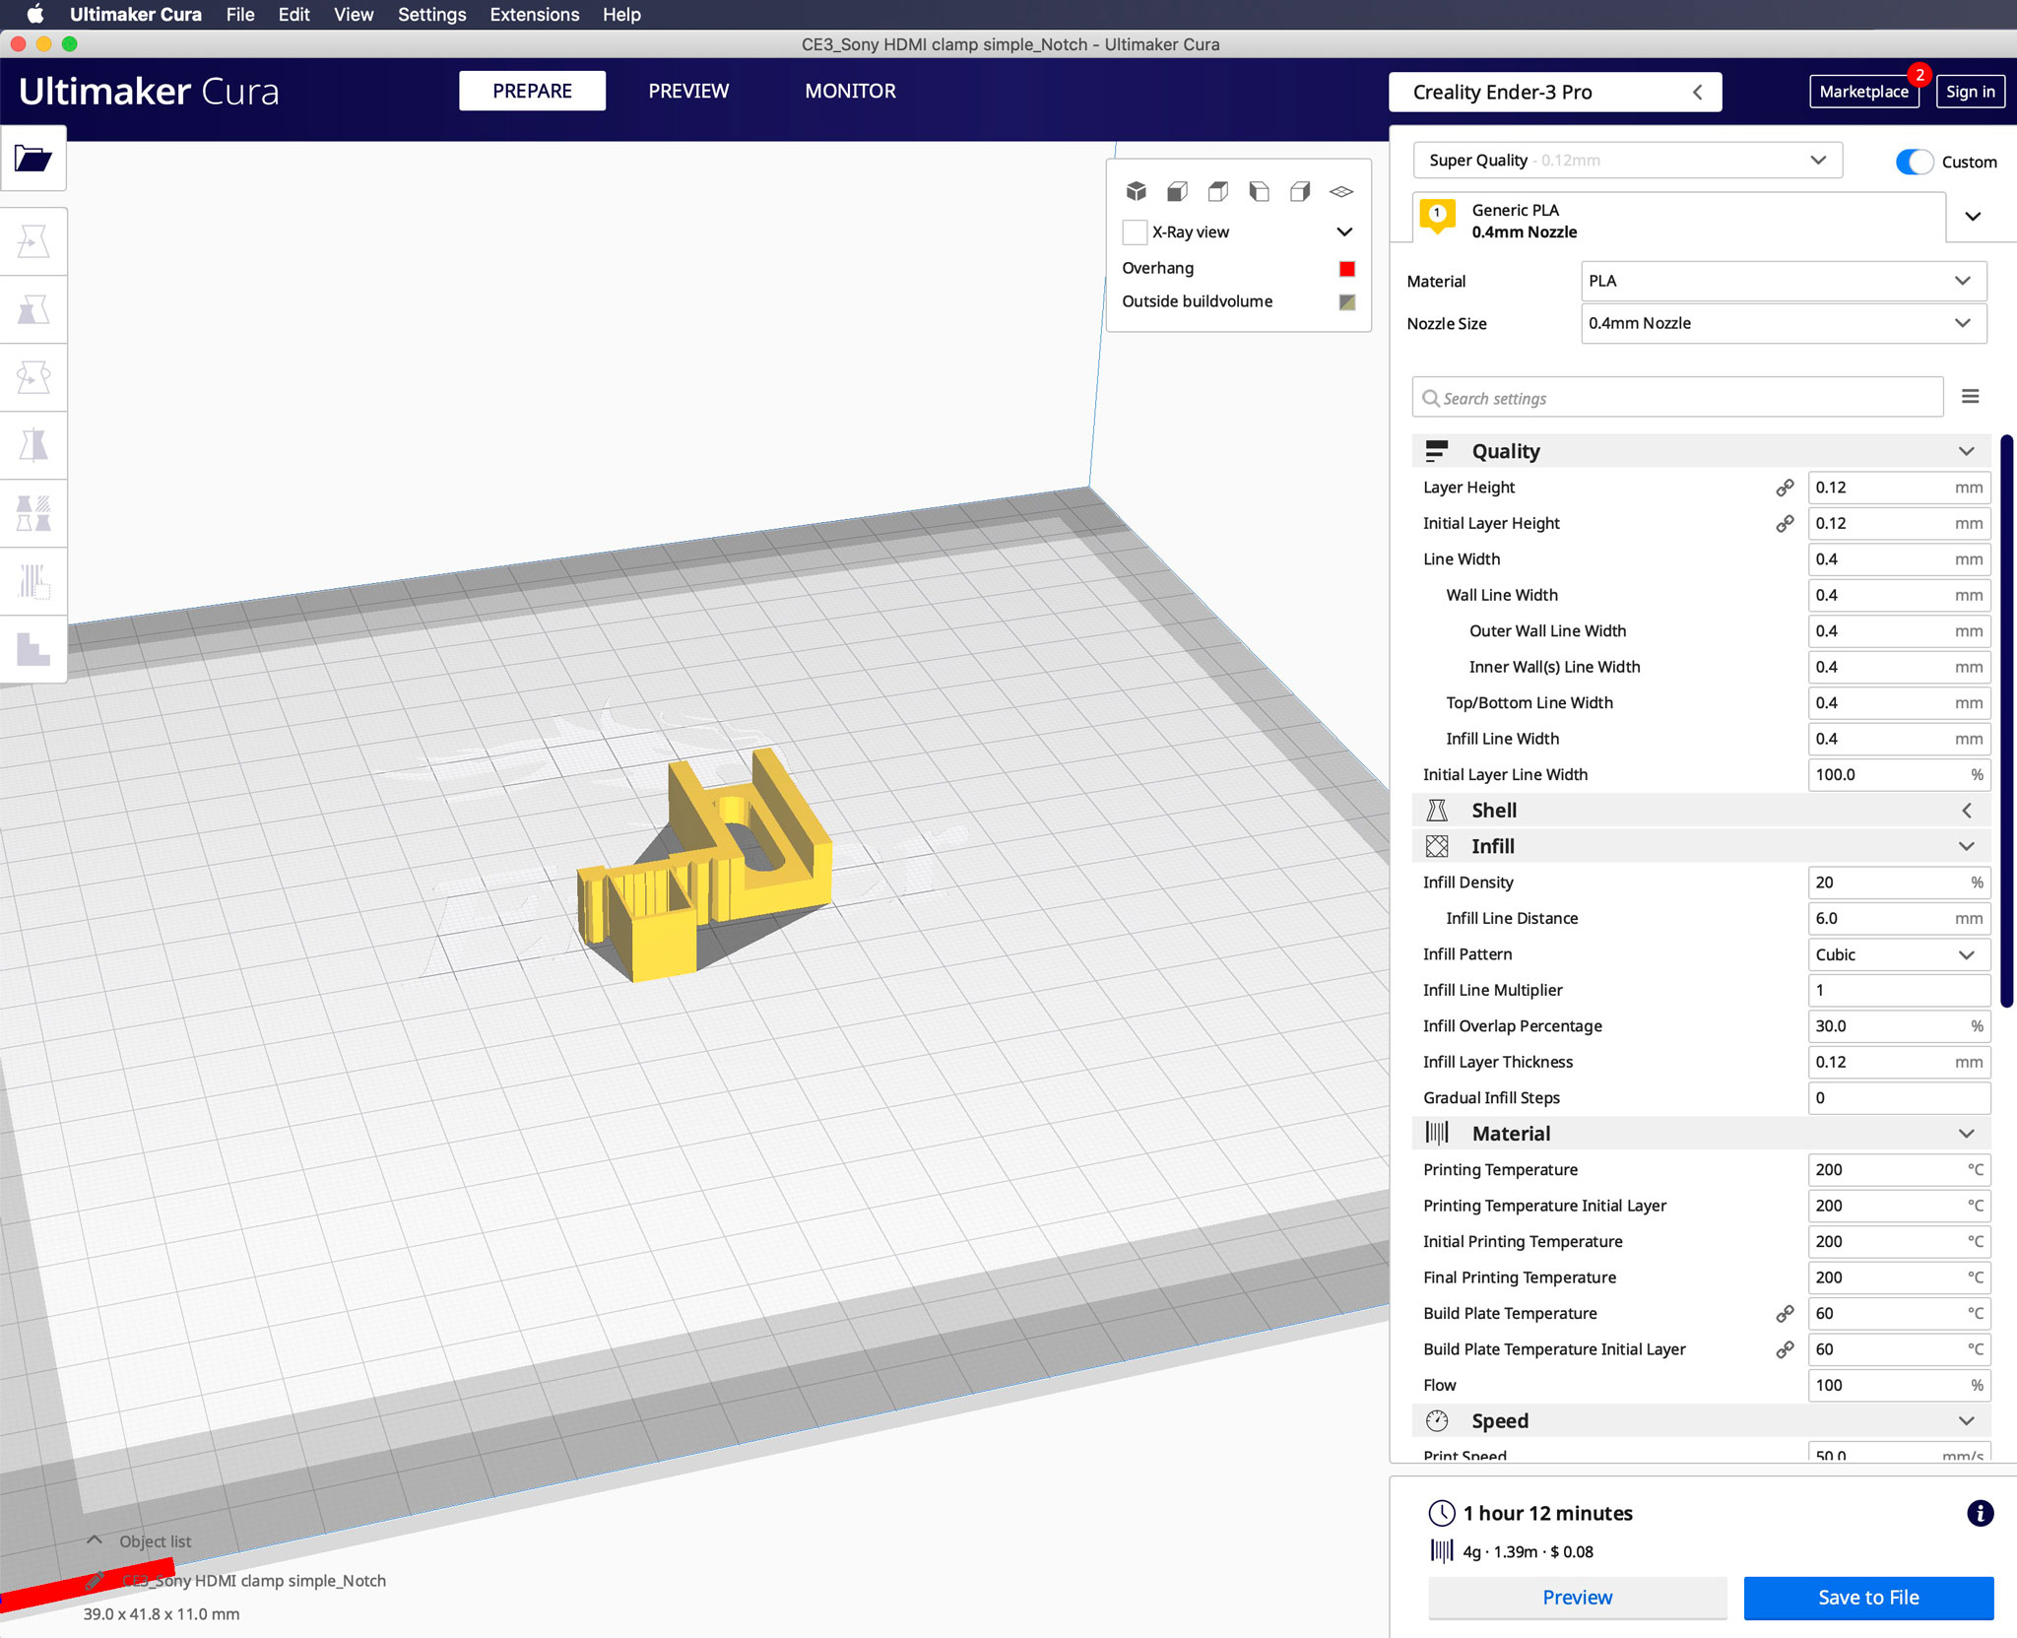The image size is (2017, 1638).
Task: Select CE3_Sony HDMI clamp in Object list
Action: coord(254,1581)
